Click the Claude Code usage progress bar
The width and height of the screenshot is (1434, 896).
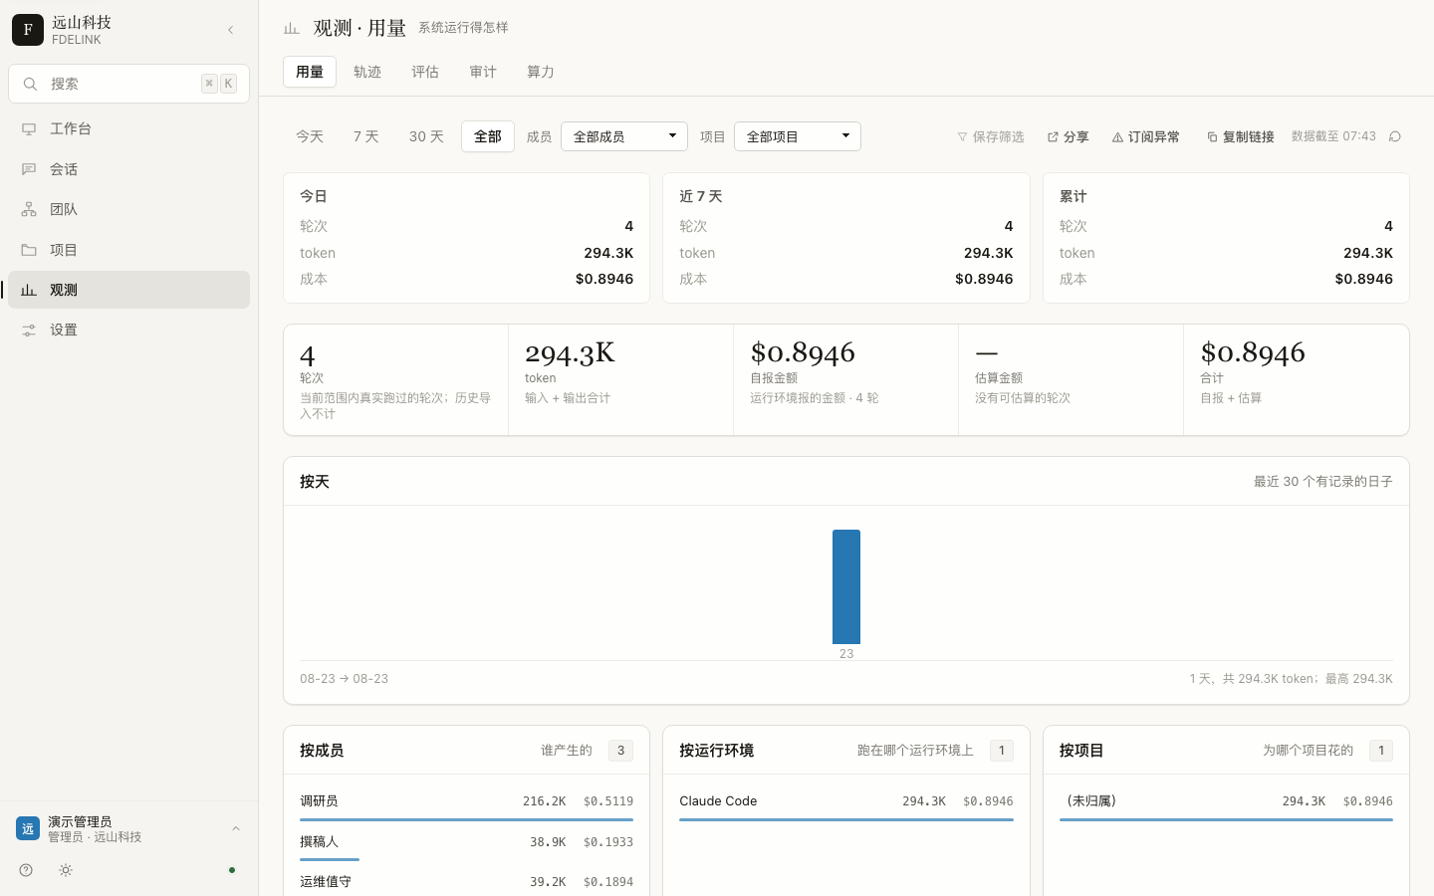tap(846, 819)
